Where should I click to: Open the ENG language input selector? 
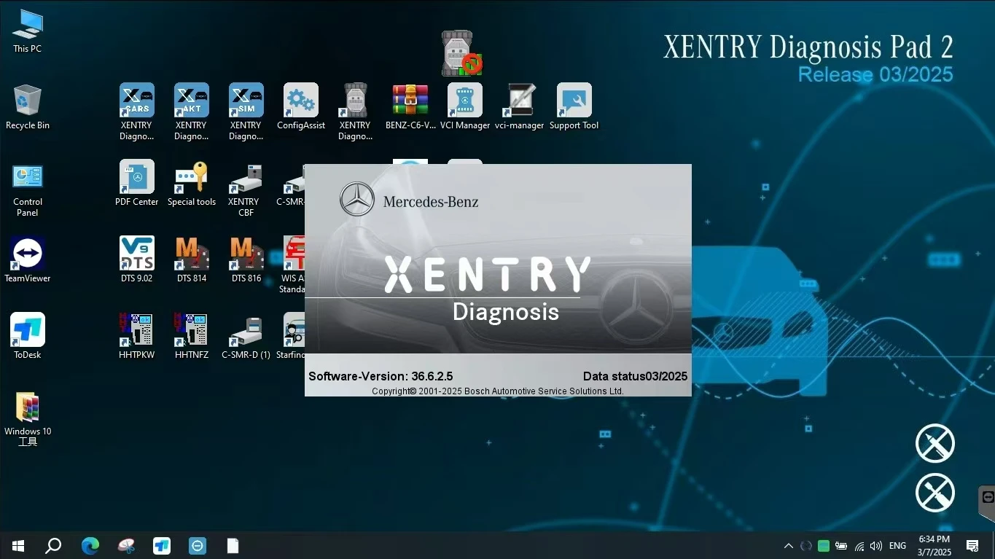point(897,546)
